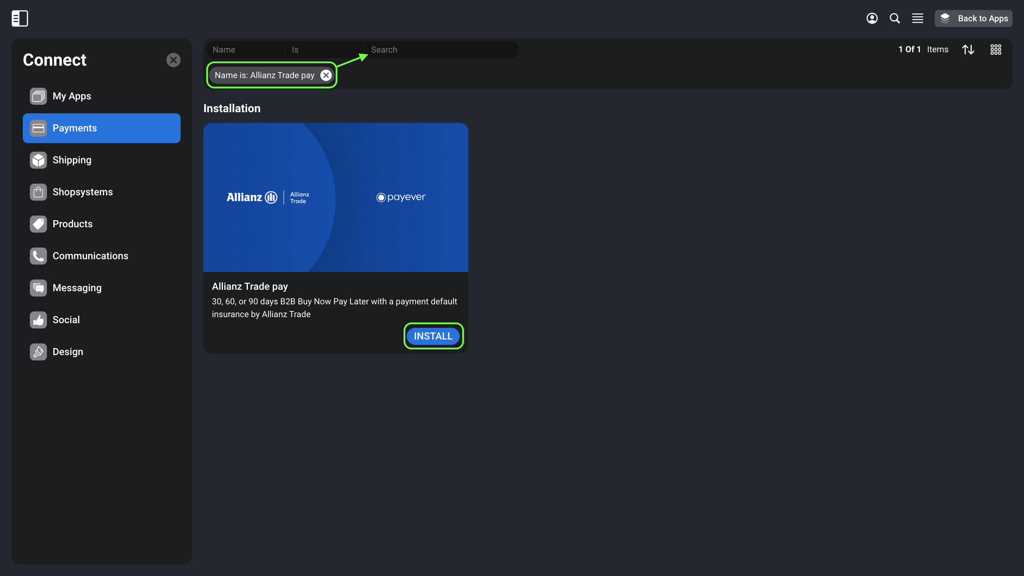Click the Shopsystems bag icon
The height and width of the screenshot is (576, 1024).
[38, 192]
